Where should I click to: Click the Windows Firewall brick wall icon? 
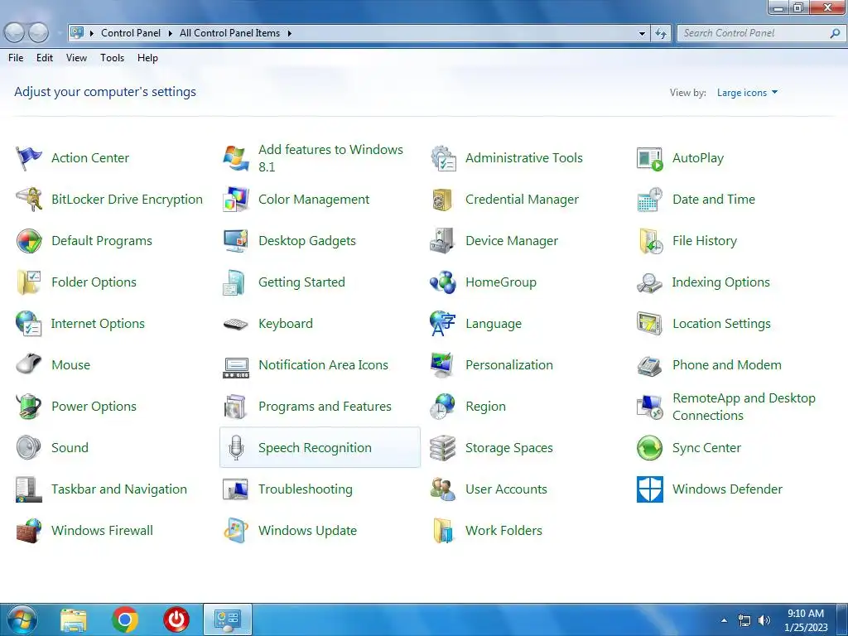click(29, 531)
